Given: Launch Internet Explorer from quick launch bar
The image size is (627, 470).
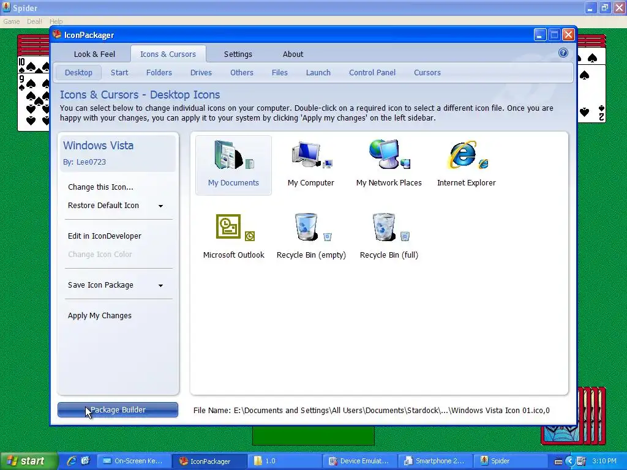Looking at the screenshot, I should [72, 461].
